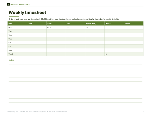Viewport: 151px width, 117px height.
Task: Click the Friday Hours cell
Action: [x=114, y=43]
